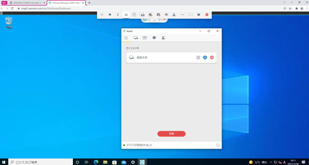End the remote session with the toolbar red X

[x=207, y=14]
